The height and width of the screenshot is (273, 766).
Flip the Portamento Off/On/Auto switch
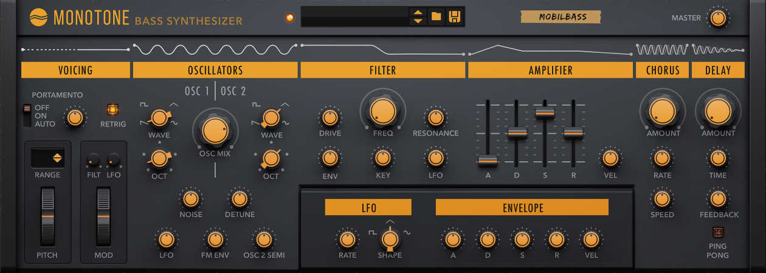[x=26, y=115]
